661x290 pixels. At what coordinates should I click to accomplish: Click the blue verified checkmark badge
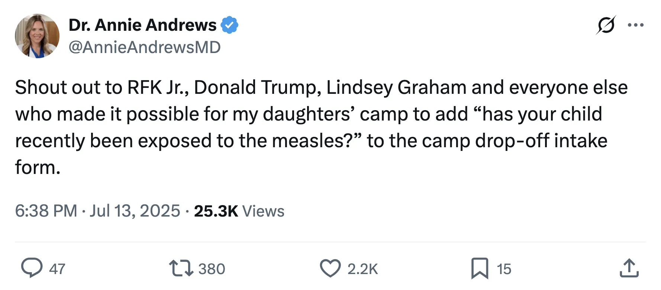[229, 25]
